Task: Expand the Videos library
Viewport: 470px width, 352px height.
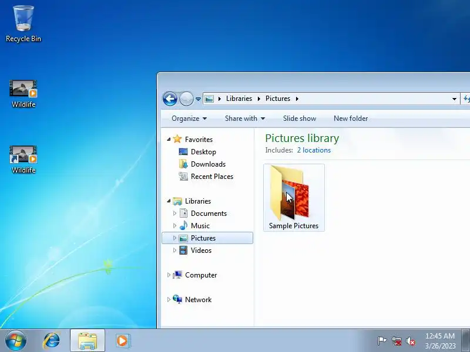Action: pos(174,251)
